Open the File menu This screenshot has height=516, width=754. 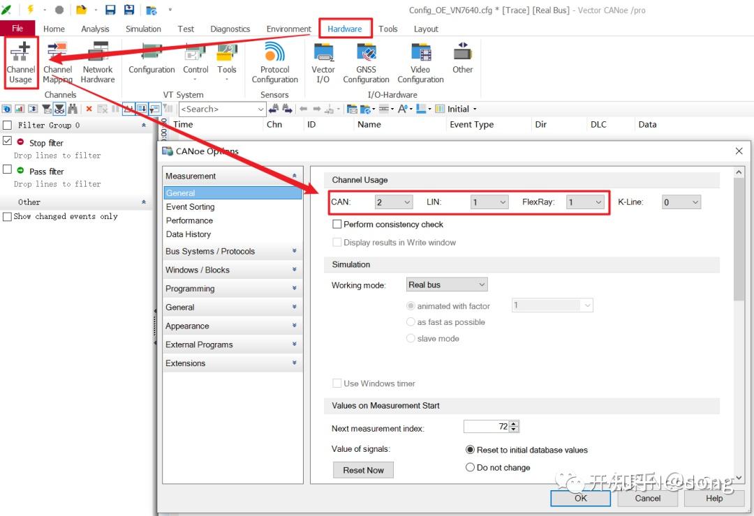17,29
